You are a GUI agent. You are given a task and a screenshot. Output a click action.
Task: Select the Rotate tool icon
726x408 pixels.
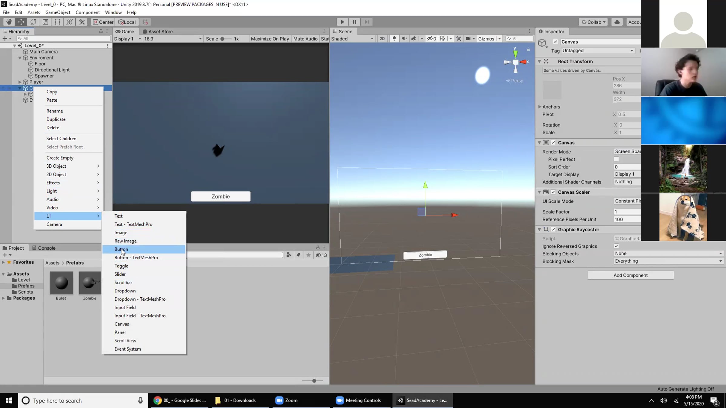point(33,22)
